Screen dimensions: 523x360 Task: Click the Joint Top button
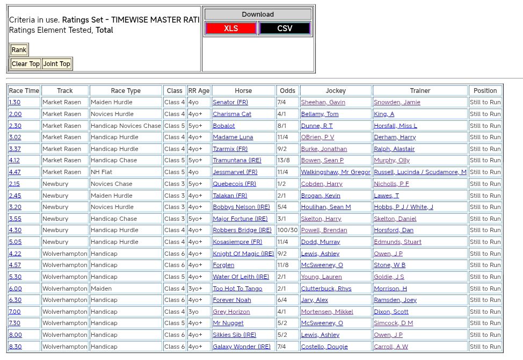[x=57, y=64]
